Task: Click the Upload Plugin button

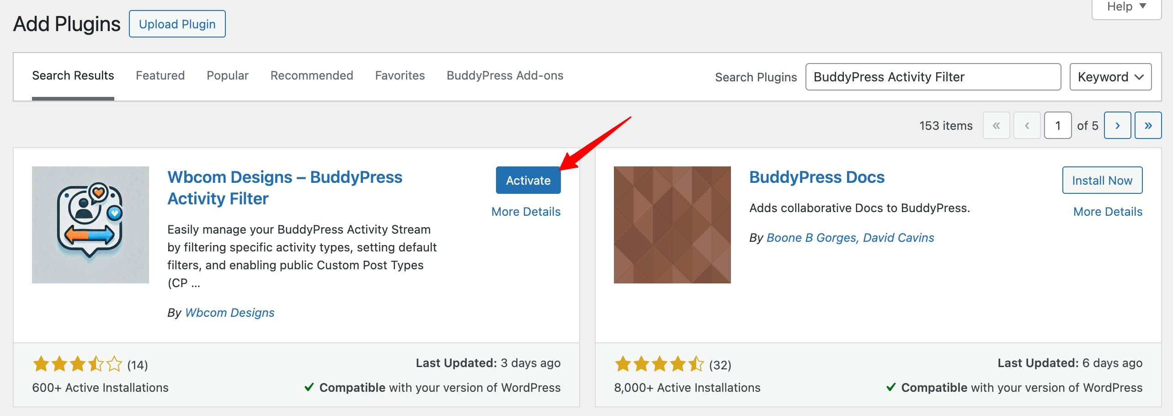Action: 177,24
